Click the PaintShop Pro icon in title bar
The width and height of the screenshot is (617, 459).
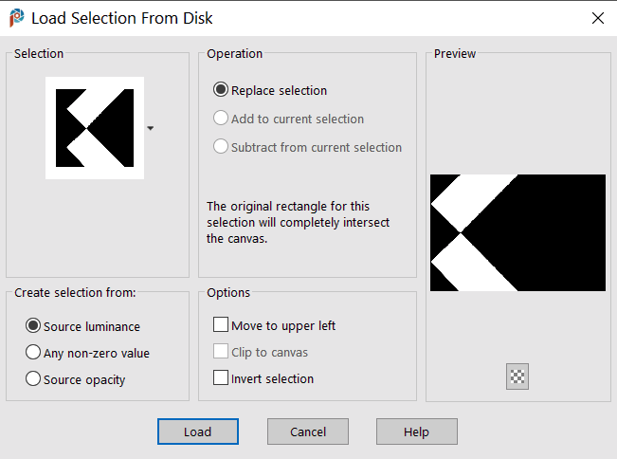click(16, 18)
